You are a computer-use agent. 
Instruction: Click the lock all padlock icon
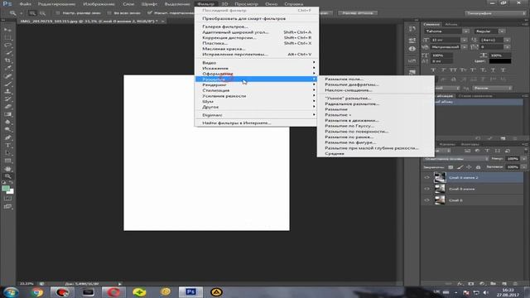click(478, 167)
